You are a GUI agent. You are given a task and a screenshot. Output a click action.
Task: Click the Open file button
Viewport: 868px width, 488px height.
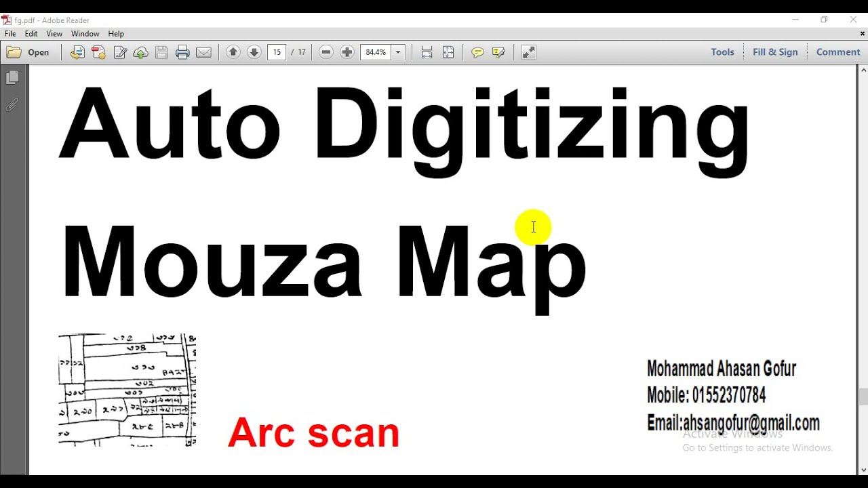pyautogui.click(x=28, y=52)
